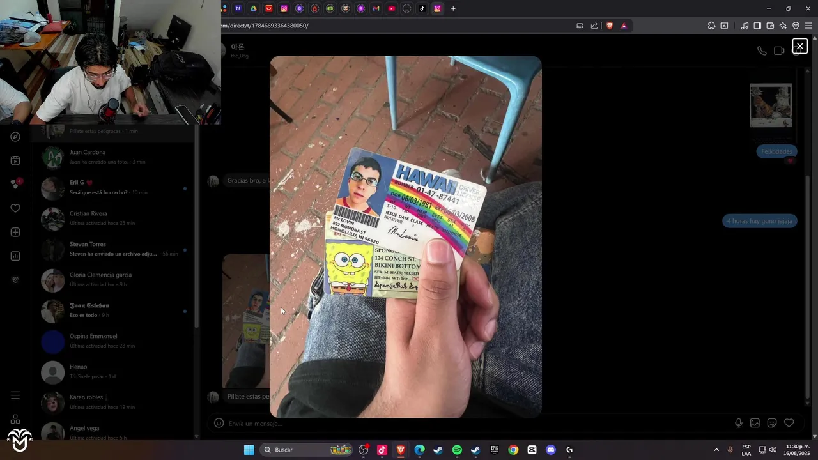Open the Karen robles conversation
Screen dimensions: 818x460
(114, 402)
